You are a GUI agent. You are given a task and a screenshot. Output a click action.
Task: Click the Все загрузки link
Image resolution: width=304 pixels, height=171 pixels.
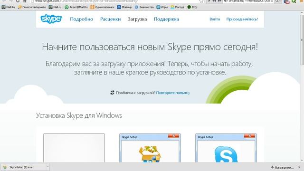[x=284, y=168]
